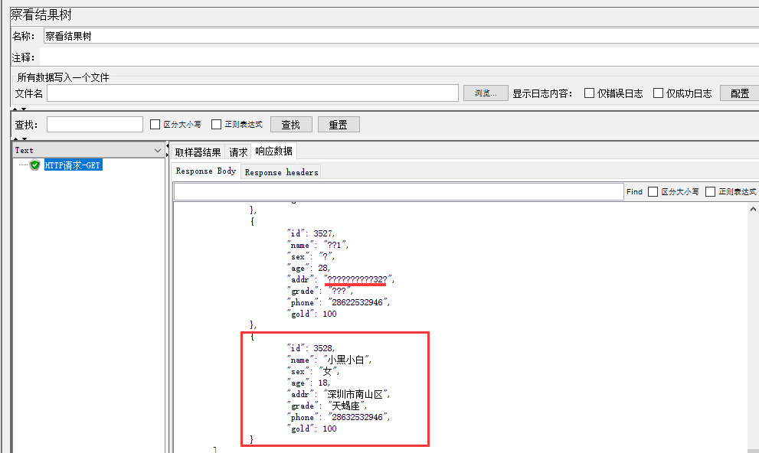Focus the response body Find field
The height and width of the screenshot is (453, 759).
coord(398,191)
